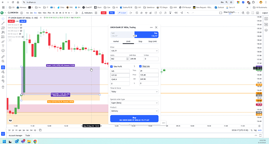
Task: Toggle visibility of EMA 50 indicator
Action: 21,25
